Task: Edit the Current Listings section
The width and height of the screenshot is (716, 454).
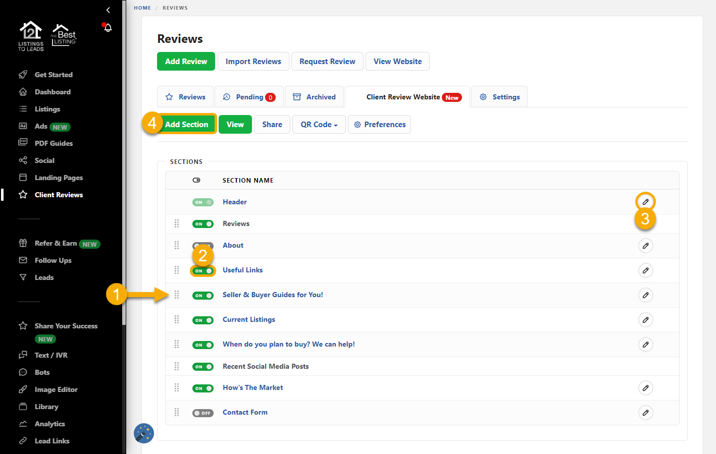Action: 645,319
